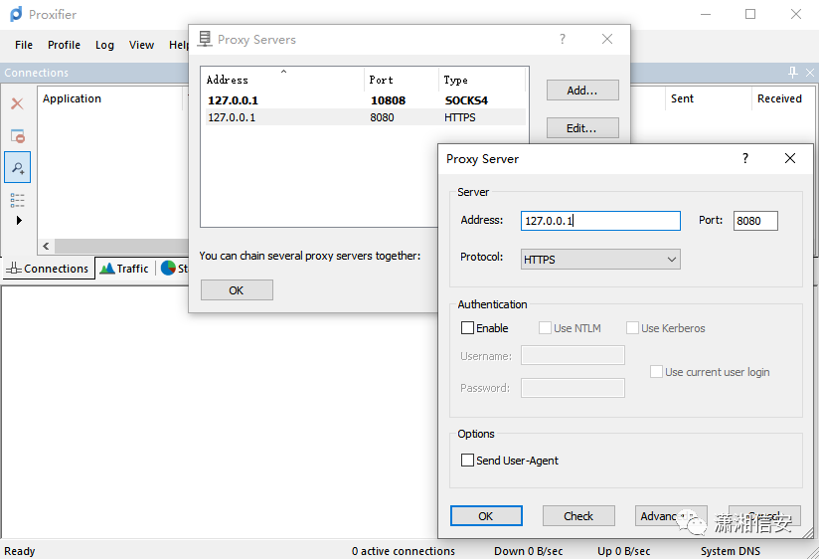Close the Connections panel with its X icon
This screenshot has height=559, width=819.
click(x=810, y=73)
